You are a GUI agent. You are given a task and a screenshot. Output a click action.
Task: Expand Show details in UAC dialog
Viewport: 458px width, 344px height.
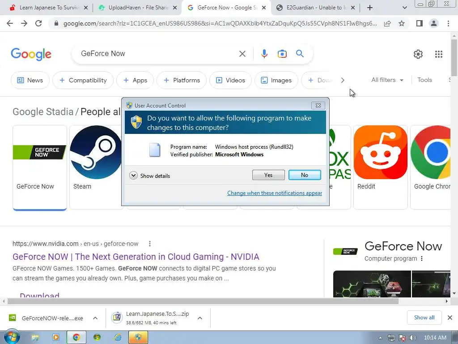point(149,176)
